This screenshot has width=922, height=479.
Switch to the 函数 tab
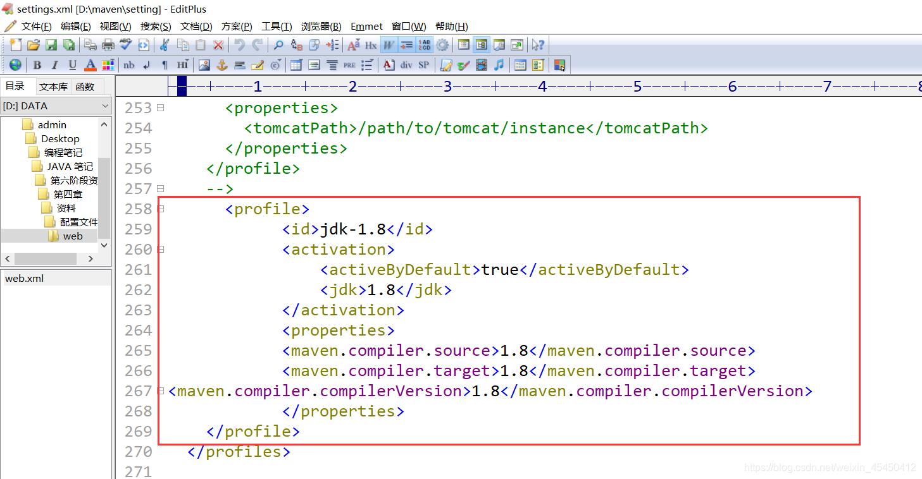85,87
